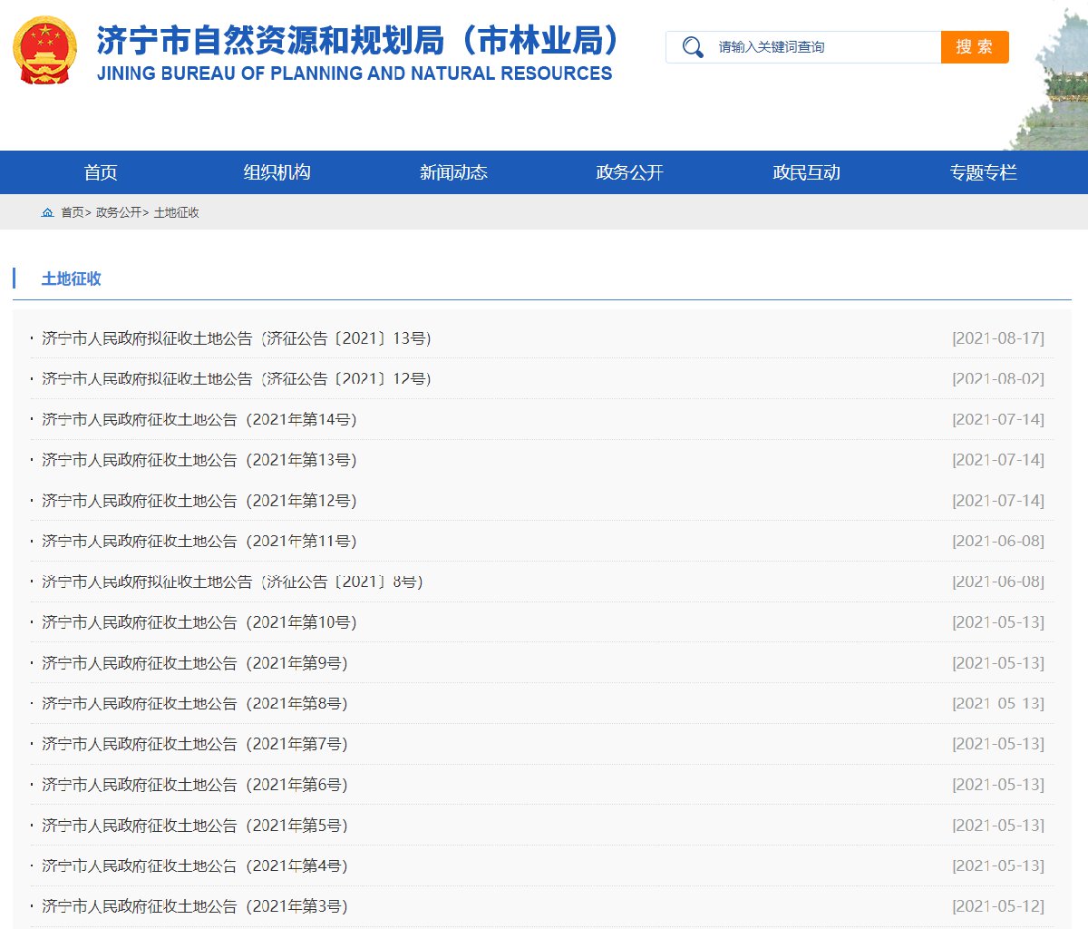The width and height of the screenshot is (1088, 929).
Task: Click the breadcrumb home icon
Action: coord(47,212)
